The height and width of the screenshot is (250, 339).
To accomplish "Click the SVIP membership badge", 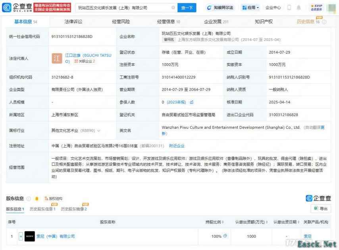I will click(x=316, y=8).
